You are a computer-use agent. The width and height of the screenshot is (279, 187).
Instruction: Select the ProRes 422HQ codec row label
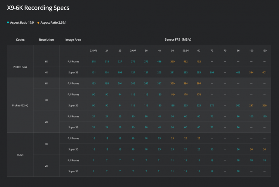20,105
